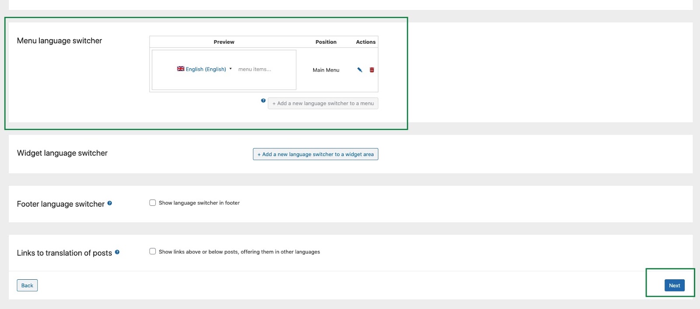The image size is (700, 309).
Task: Click the English (English) language link
Action: (206, 69)
